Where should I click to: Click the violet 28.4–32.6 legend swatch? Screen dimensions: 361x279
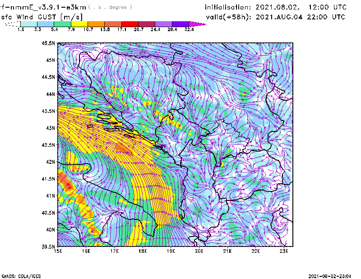(x=180, y=24)
